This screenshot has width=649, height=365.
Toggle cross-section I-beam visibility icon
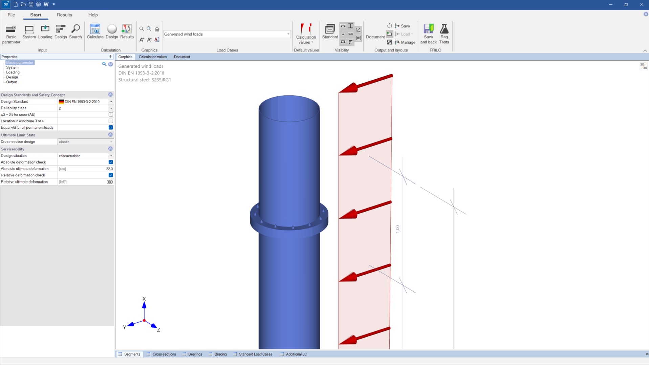[x=351, y=26]
